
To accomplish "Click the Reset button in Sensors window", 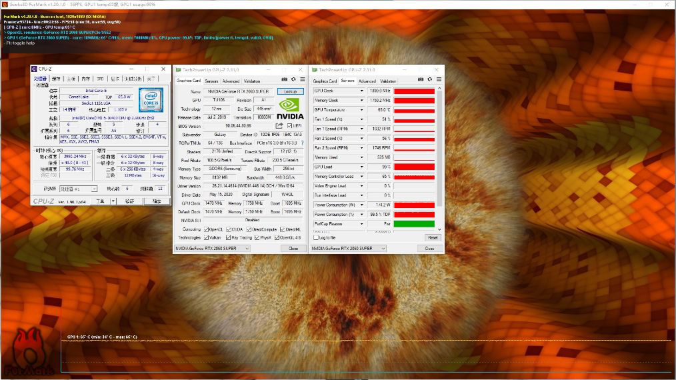I will tap(433, 237).
